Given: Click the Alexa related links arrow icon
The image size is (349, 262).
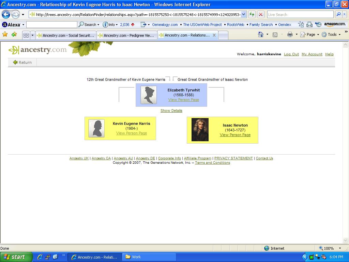Looking at the screenshot, I should (143, 25).
